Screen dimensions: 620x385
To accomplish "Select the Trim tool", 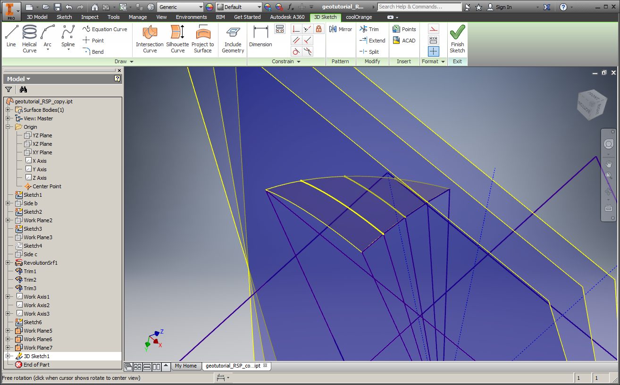I will [369, 29].
